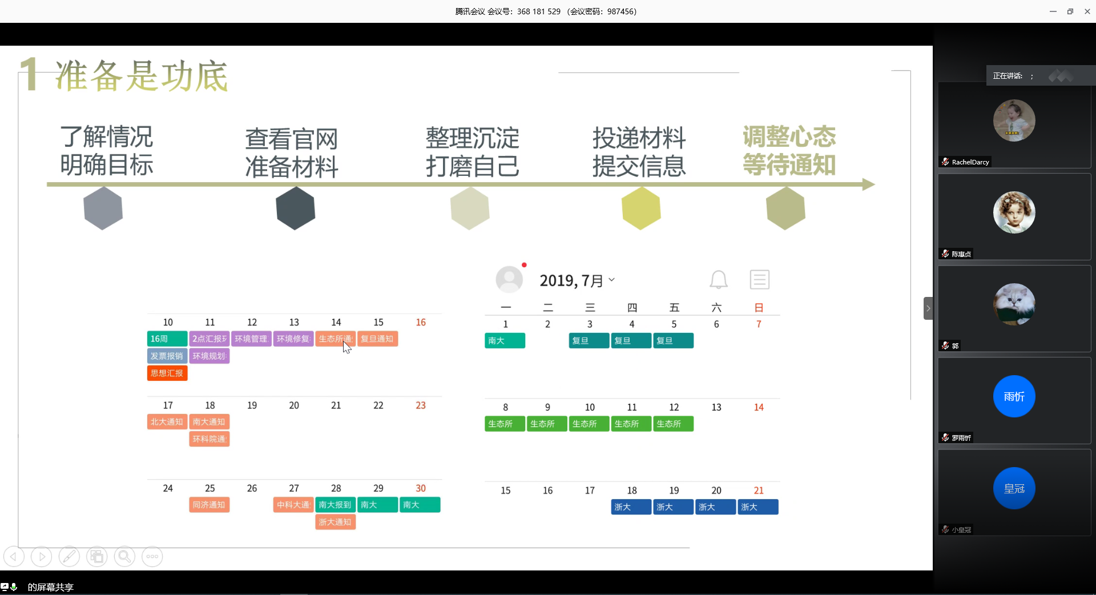Click the red 思想汇报 calendar event

(x=167, y=373)
